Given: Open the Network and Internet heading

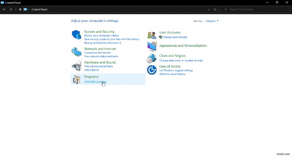Looking at the screenshot, I should [100, 49].
